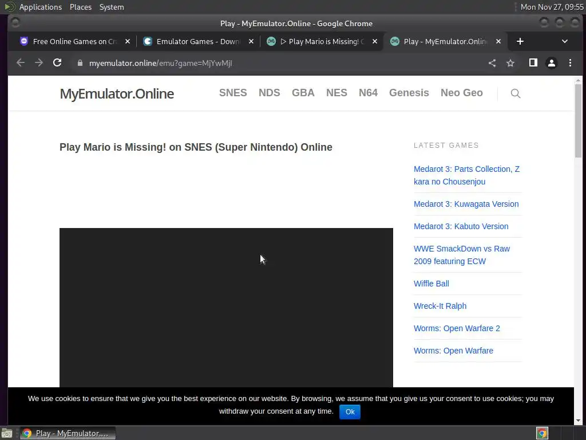Open the Applications menu in top panel
The width and height of the screenshot is (586, 440).
click(x=41, y=7)
